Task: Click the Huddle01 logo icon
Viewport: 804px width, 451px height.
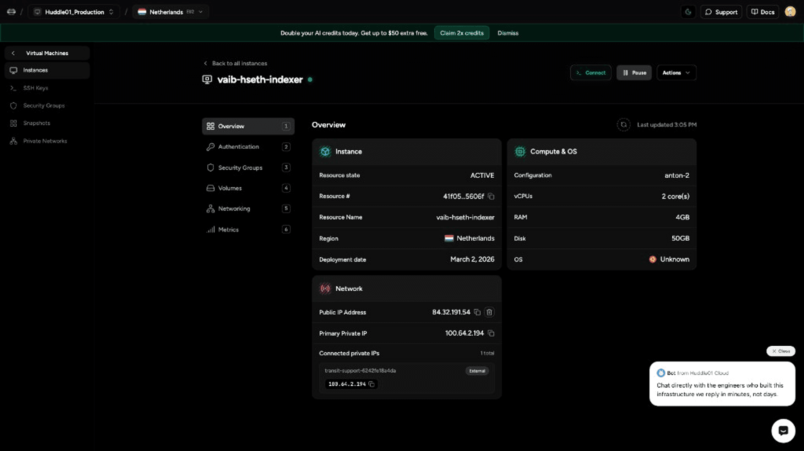Action: point(11,12)
